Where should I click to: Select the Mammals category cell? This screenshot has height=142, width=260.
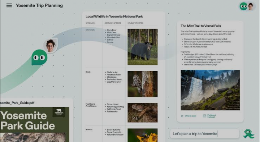point(90,30)
